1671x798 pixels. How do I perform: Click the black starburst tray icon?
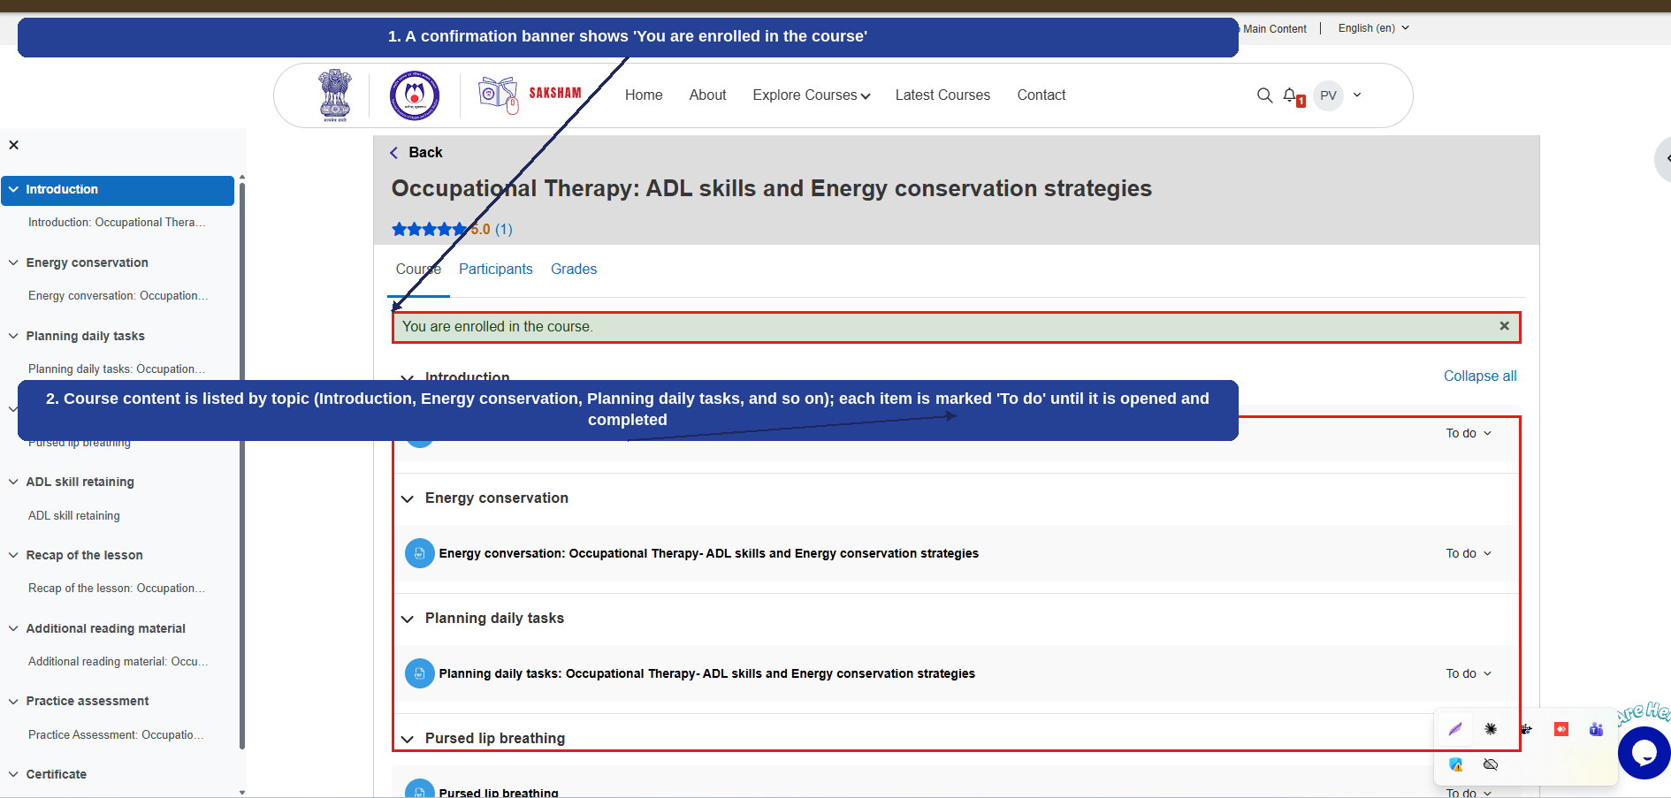(x=1491, y=729)
